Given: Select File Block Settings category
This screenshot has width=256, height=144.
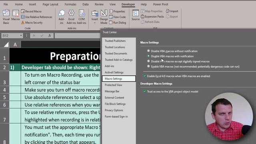Looking at the screenshot, I should pos(119,104).
